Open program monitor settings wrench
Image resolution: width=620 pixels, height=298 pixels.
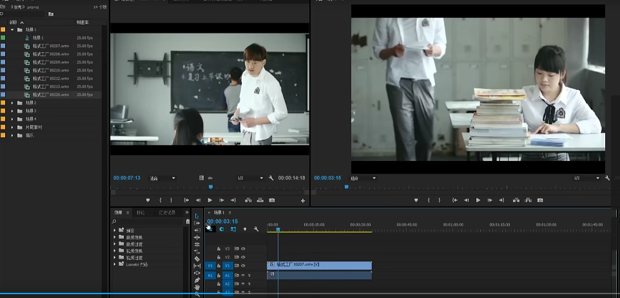point(607,178)
